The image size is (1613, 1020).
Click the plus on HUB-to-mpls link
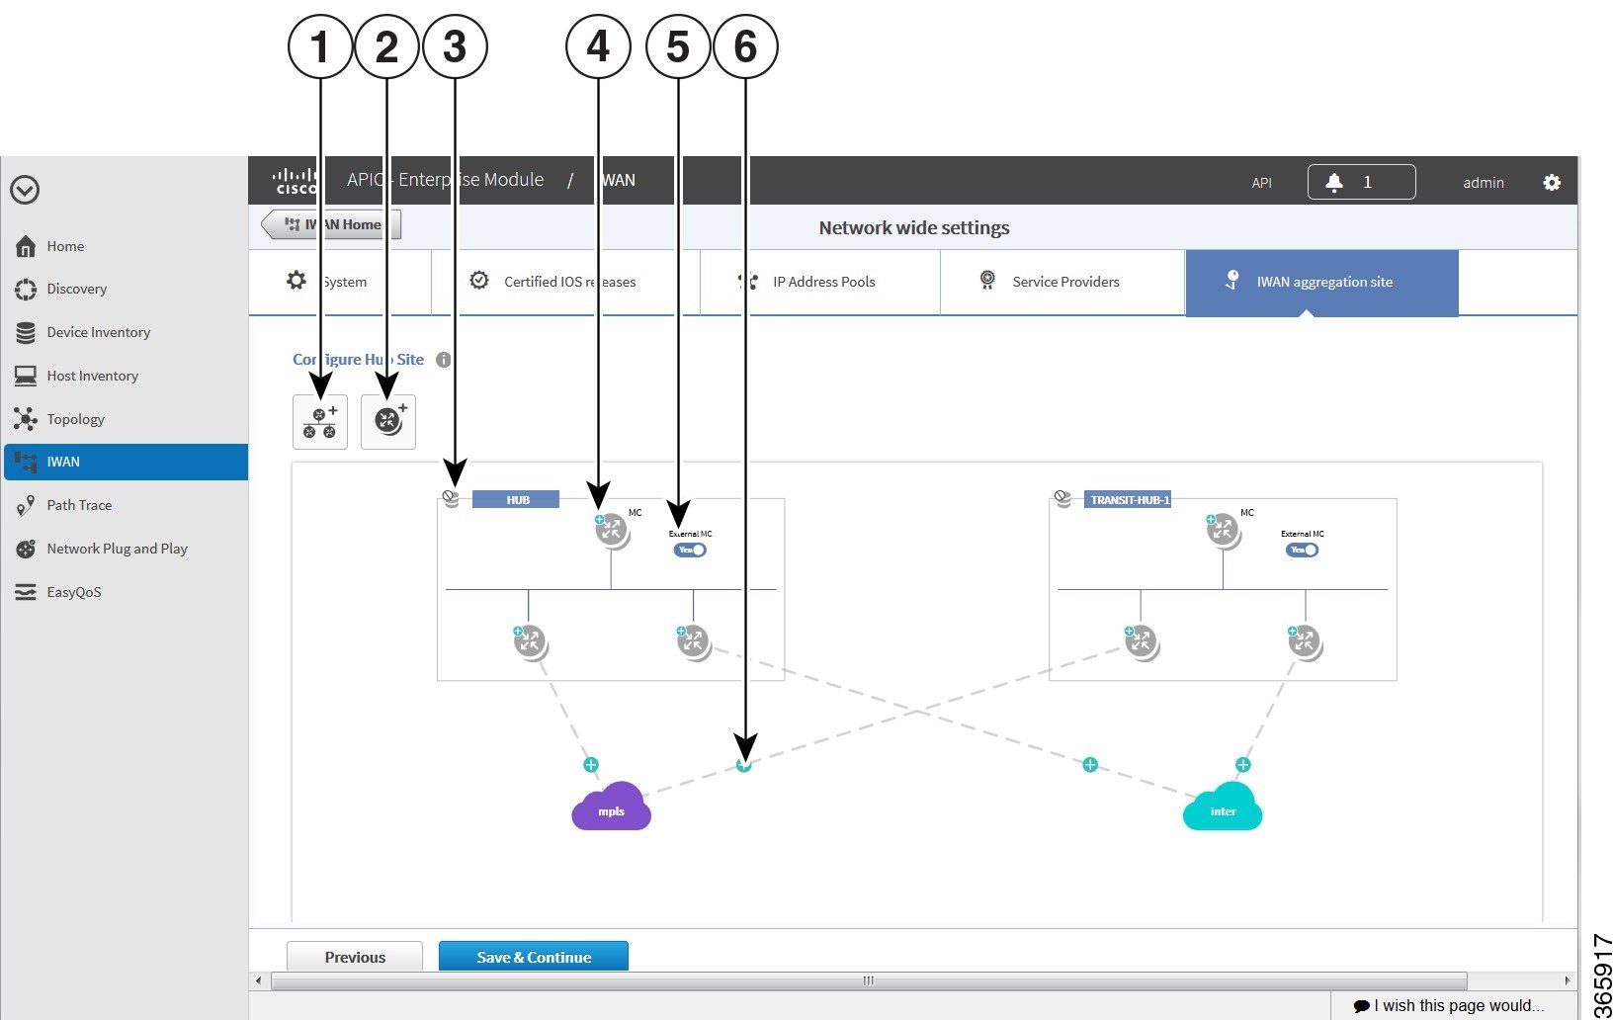591,765
